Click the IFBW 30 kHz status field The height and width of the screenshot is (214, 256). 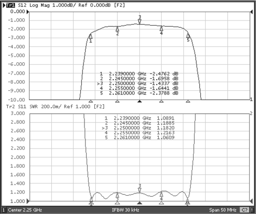pos(125,210)
